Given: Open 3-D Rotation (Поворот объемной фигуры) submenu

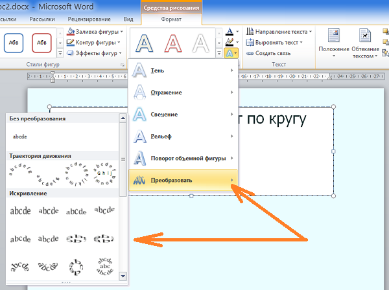Looking at the screenshot, I should click(183, 158).
